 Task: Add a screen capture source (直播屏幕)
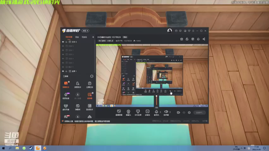point(119,113)
